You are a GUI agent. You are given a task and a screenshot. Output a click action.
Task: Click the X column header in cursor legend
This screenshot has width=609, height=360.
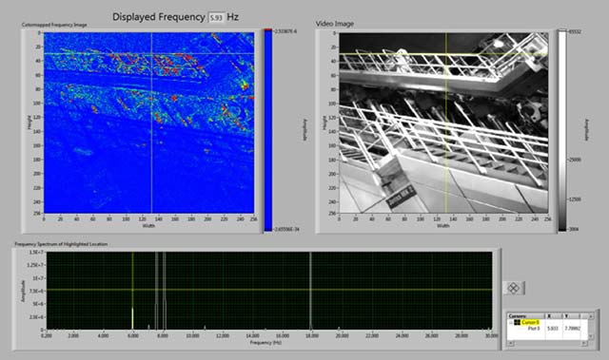(553, 316)
